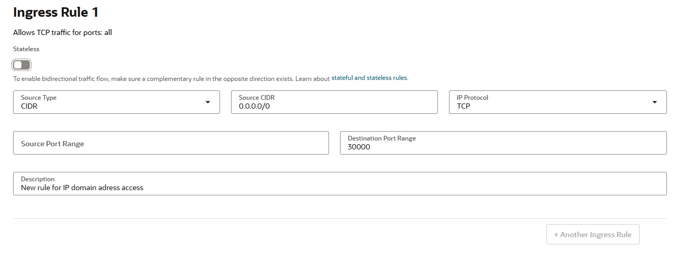Screen dimensions: 680x257
Task: Open the Source Type dropdown
Action: 116,102
